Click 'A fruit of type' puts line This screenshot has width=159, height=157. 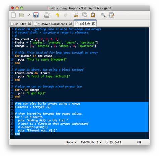[44, 76]
